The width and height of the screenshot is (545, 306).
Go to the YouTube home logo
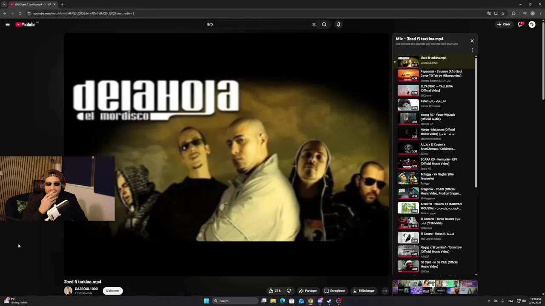point(26,24)
